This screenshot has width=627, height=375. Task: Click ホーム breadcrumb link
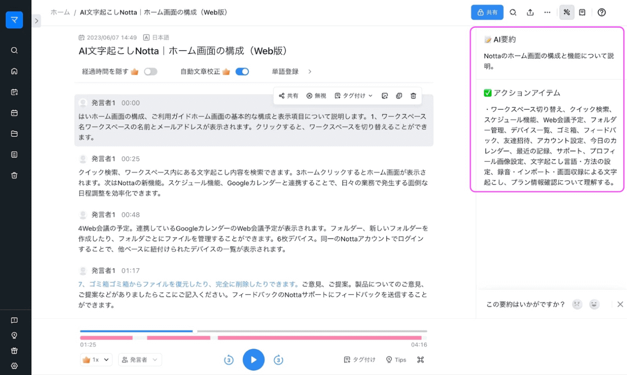tap(60, 12)
